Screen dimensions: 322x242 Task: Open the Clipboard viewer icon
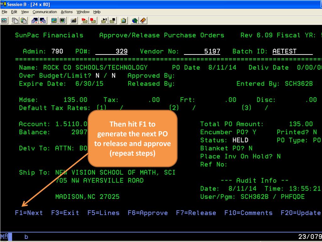123,20
